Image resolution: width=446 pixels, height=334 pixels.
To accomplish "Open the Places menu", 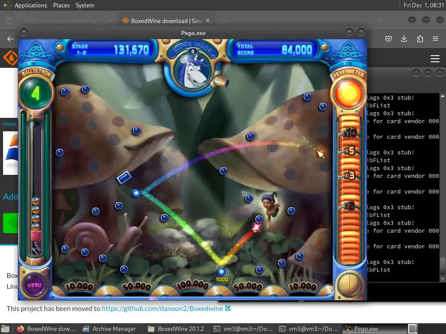I will 61,5.
